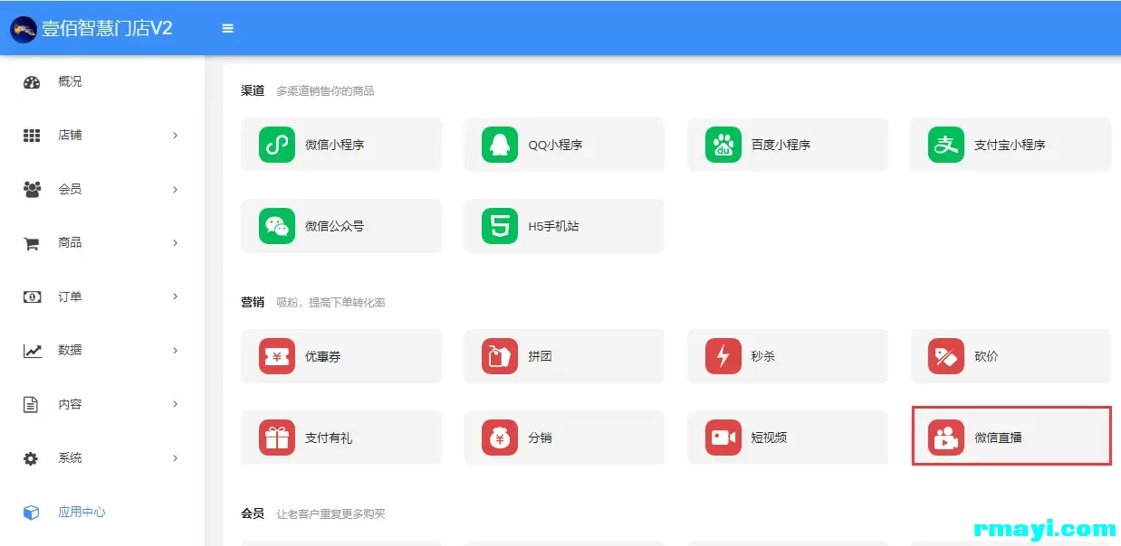Open the 支付宝小程序 channel card
The image size is (1121, 546).
pos(1011,145)
